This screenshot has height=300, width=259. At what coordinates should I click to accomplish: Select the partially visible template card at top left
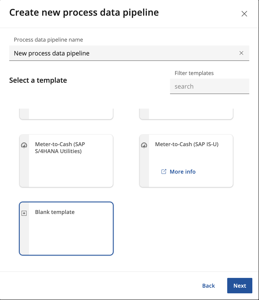click(66, 114)
